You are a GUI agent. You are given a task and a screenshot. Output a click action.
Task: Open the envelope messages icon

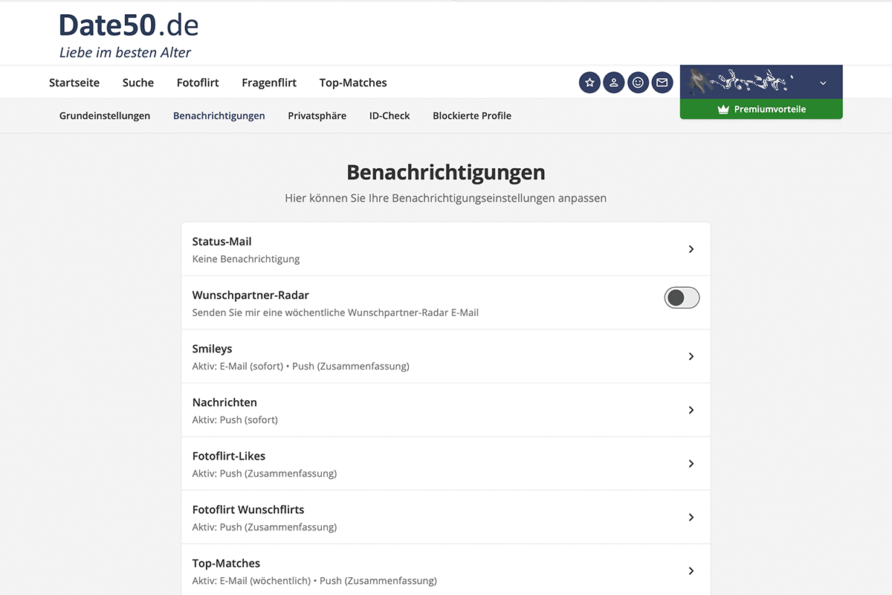662,83
